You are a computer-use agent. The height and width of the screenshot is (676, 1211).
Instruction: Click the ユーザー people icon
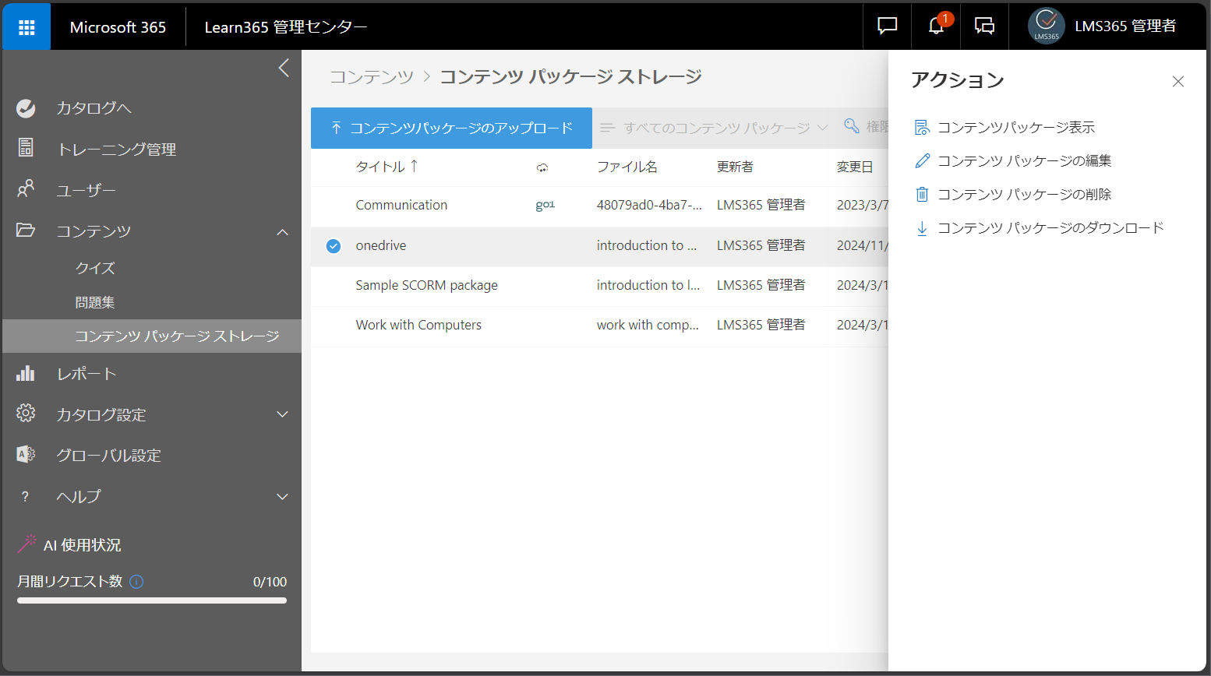coord(26,189)
